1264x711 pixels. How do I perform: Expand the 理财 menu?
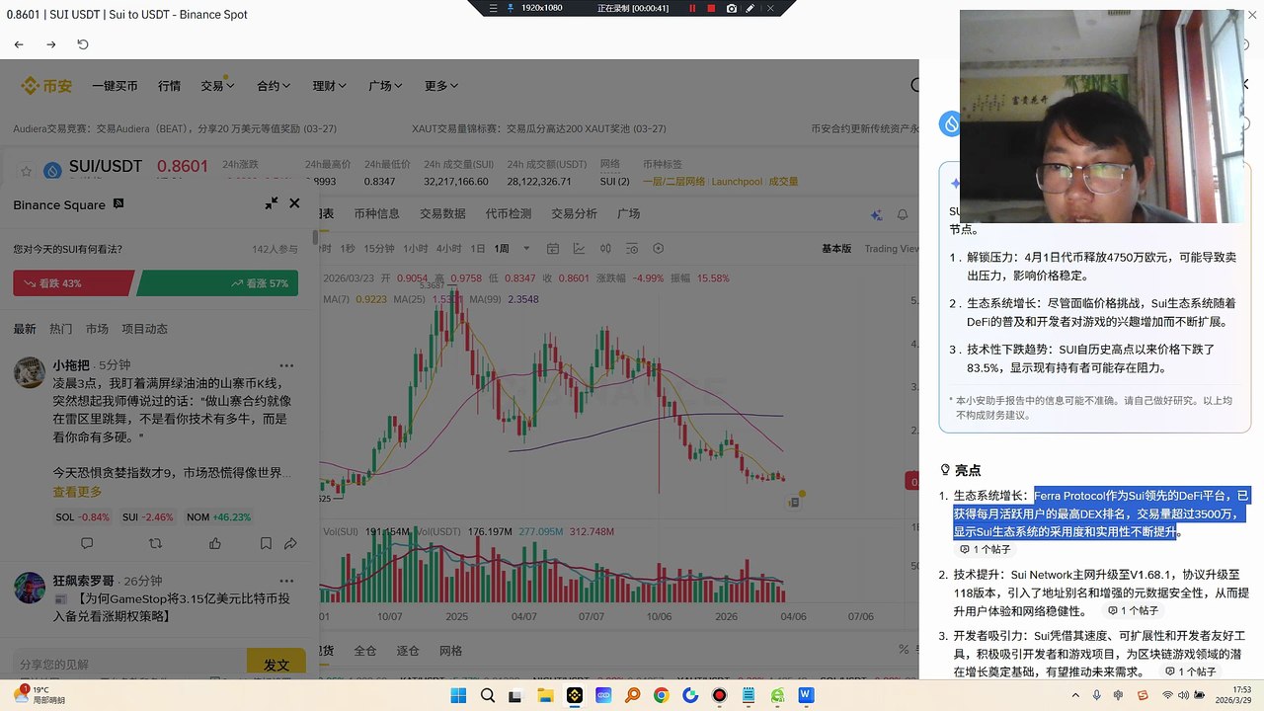(x=330, y=86)
